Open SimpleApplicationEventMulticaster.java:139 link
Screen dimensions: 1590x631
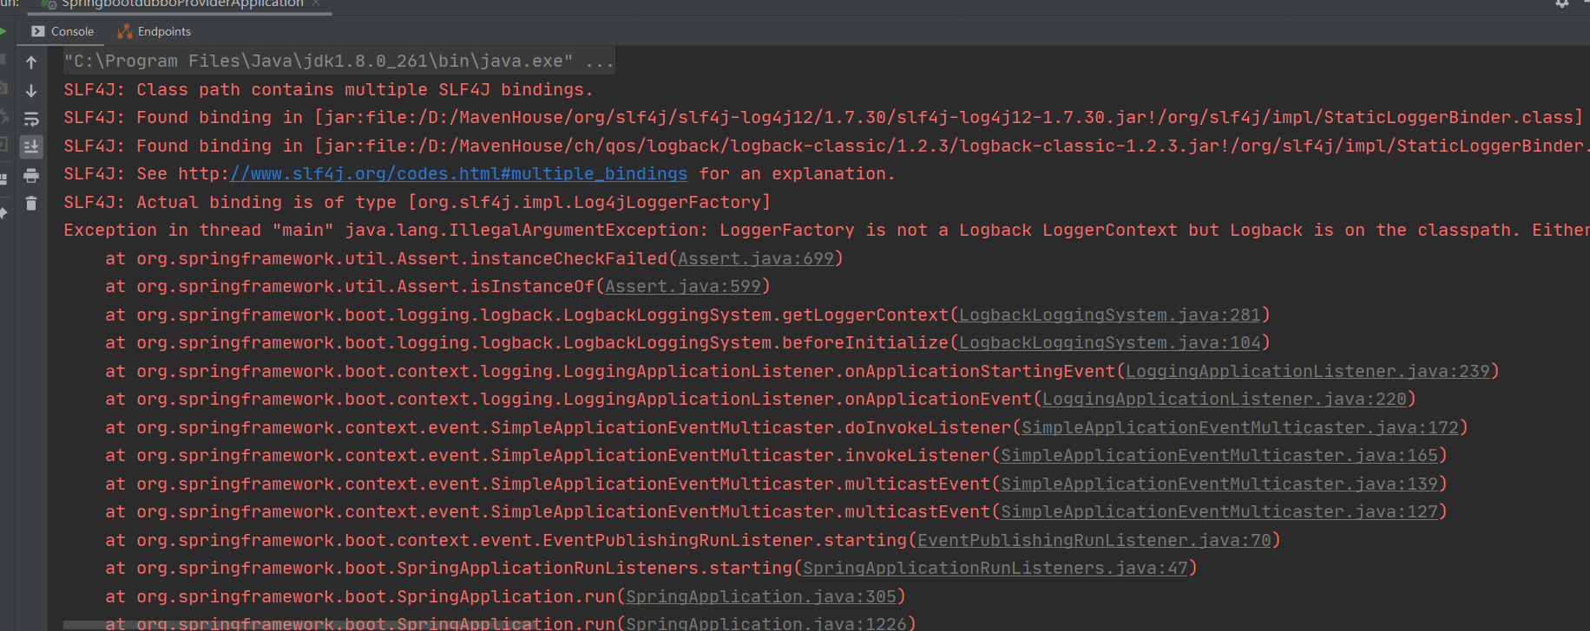point(1219,484)
